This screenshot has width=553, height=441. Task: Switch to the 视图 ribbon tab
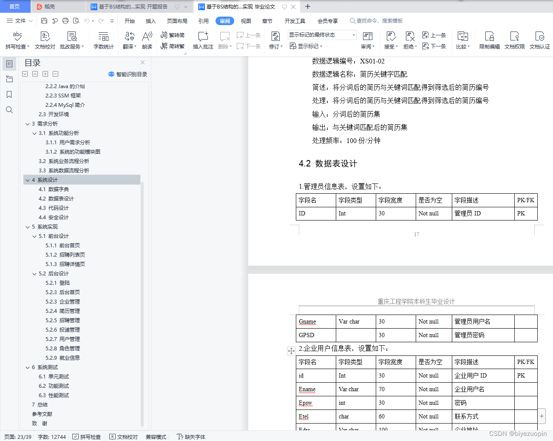click(x=246, y=21)
